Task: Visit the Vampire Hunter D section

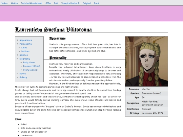Action: click(x=70, y=3)
